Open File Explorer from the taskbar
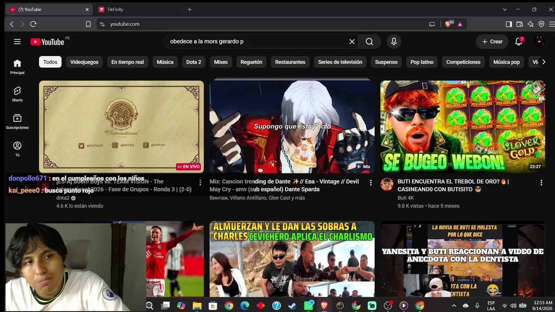This screenshot has width=555, height=312. pyautogui.click(x=197, y=306)
